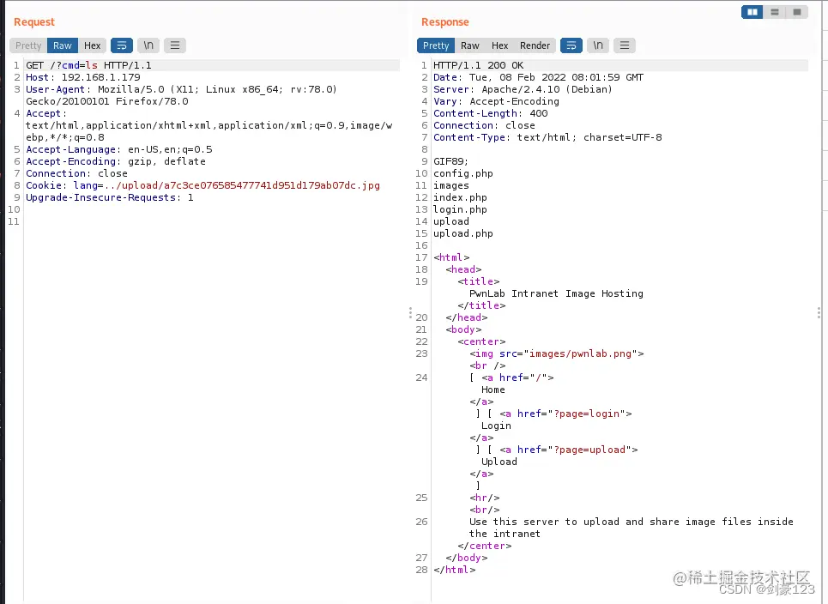Click the Host: 192.168.1.179 header
Screen dimensions: 828x604
(83, 77)
